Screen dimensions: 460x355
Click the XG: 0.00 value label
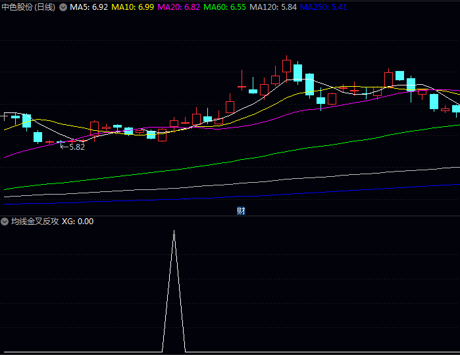pyautogui.click(x=78, y=222)
